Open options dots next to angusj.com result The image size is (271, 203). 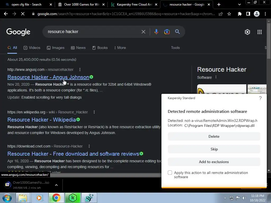pos(80,70)
